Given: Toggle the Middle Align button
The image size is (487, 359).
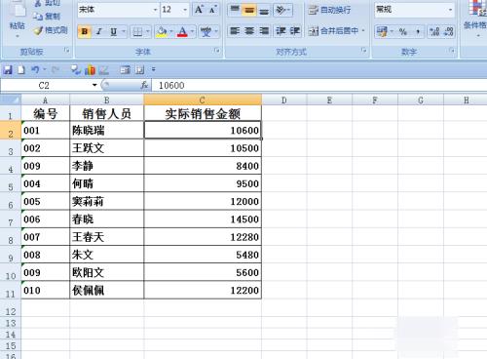Looking at the screenshot, I should point(249,10).
